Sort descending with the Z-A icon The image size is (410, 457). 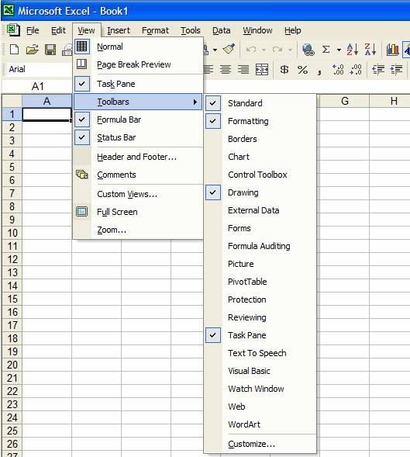coord(370,50)
